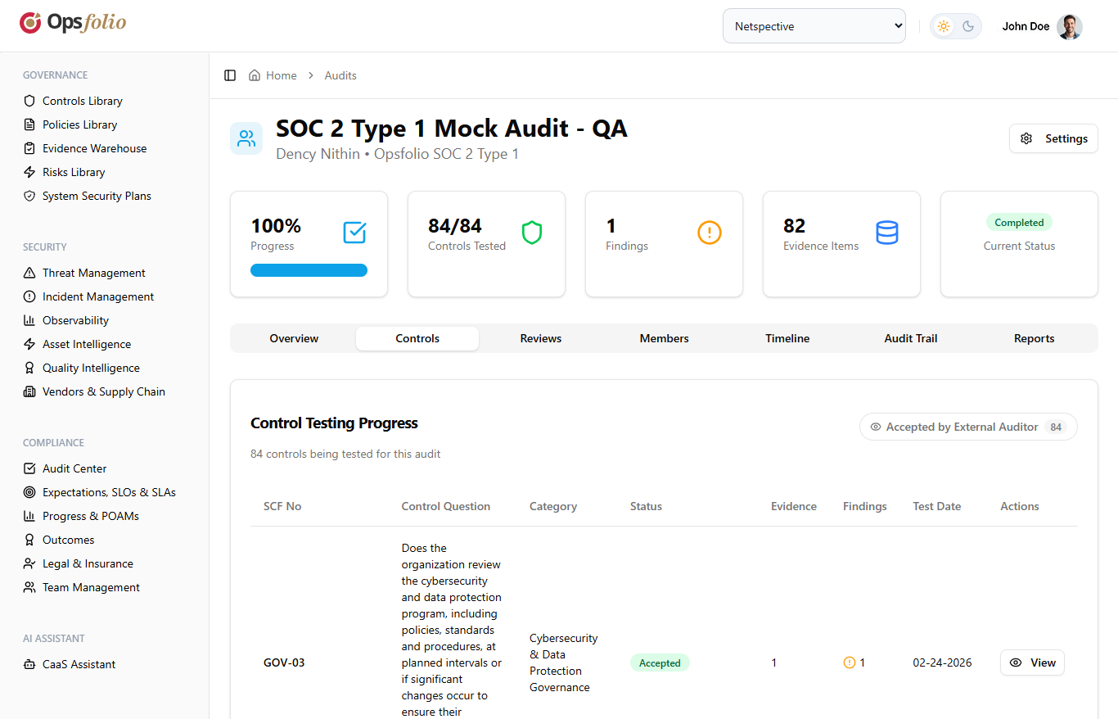View the GOV-03 control details
1118x719 pixels.
coord(1032,662)
